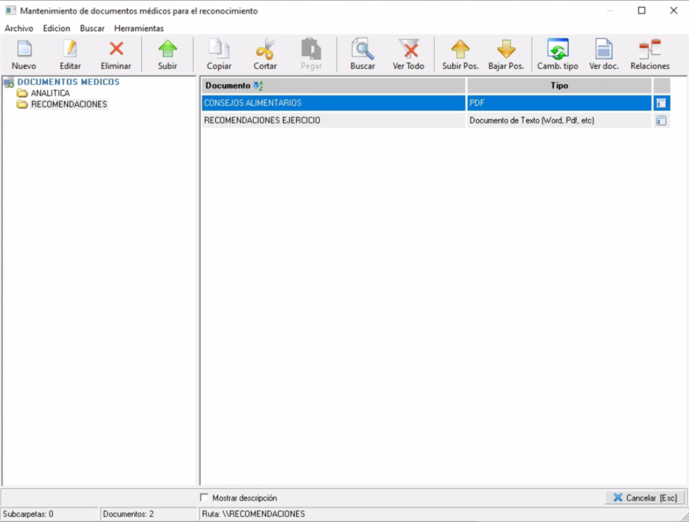The height and width of the screenshot is (522, 689).
Task: Move document up with Subir Pos.
Action: pos(461,50)
